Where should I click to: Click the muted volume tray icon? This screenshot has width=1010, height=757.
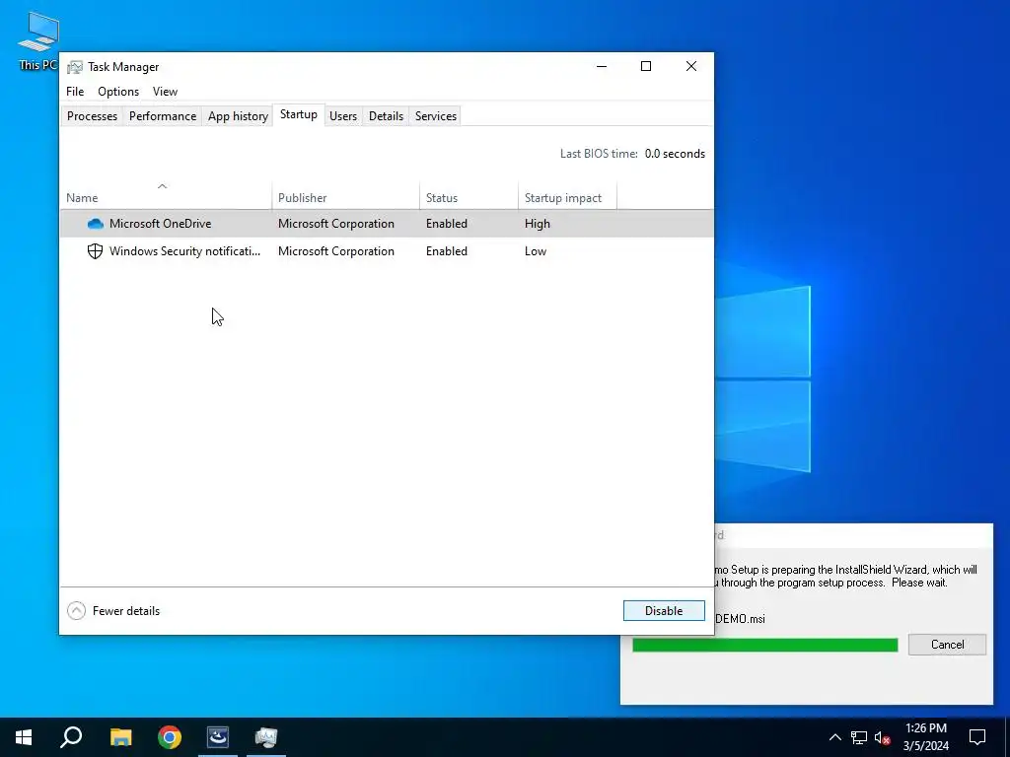coord(882,737)
